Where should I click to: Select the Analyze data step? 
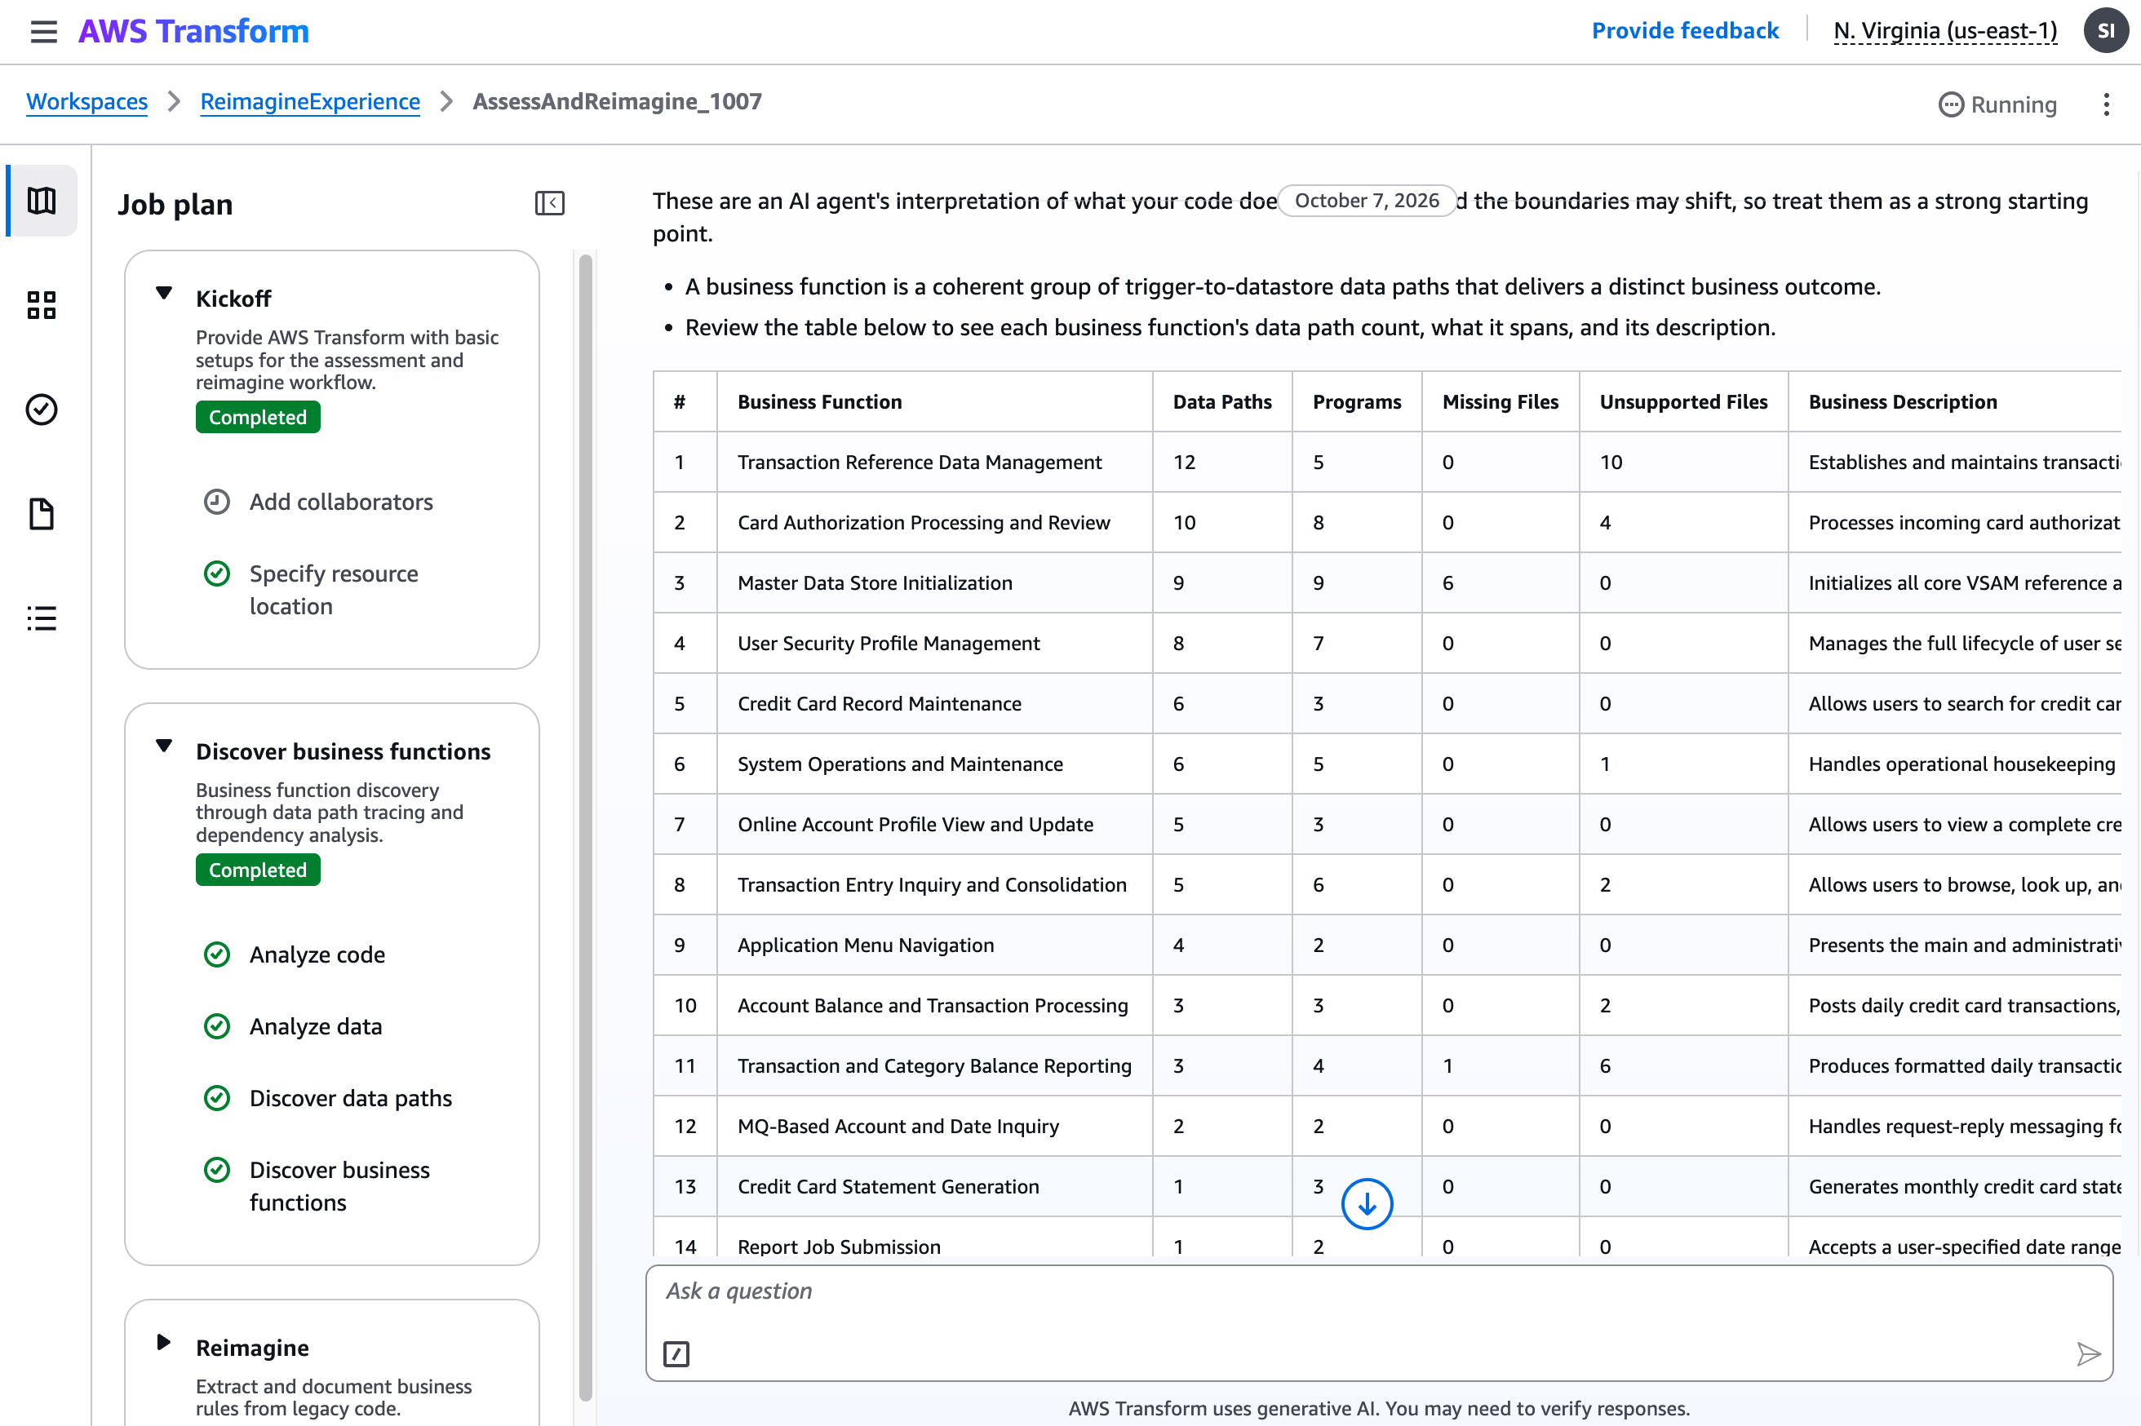pos(316,1025)
